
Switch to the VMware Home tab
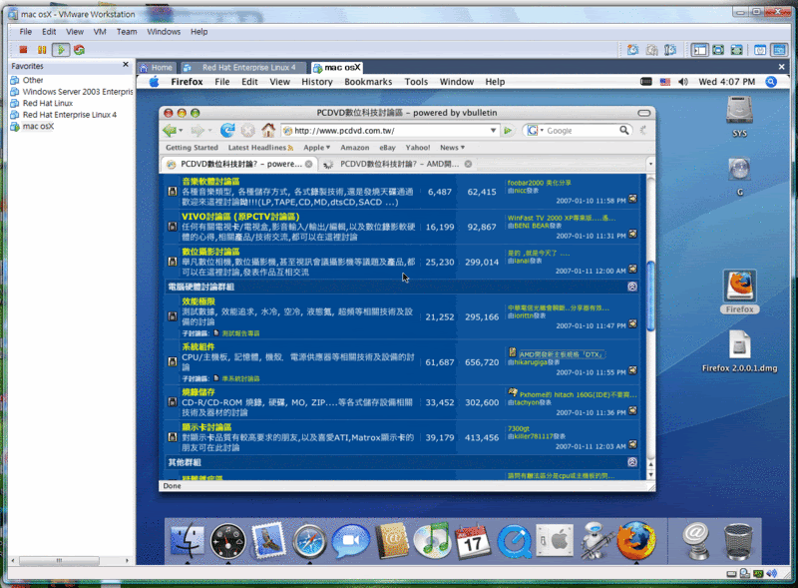[157, 67]
